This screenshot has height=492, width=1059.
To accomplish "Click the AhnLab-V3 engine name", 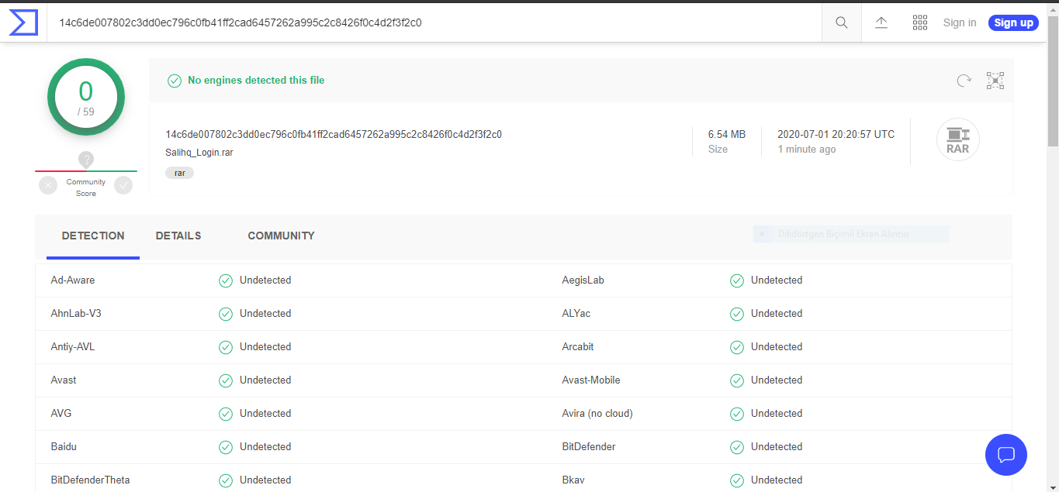I will (76, 313).
